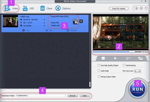Enable Safe Mode checkbox
Viewport: 150px width, 102px height.
(99, 71)
